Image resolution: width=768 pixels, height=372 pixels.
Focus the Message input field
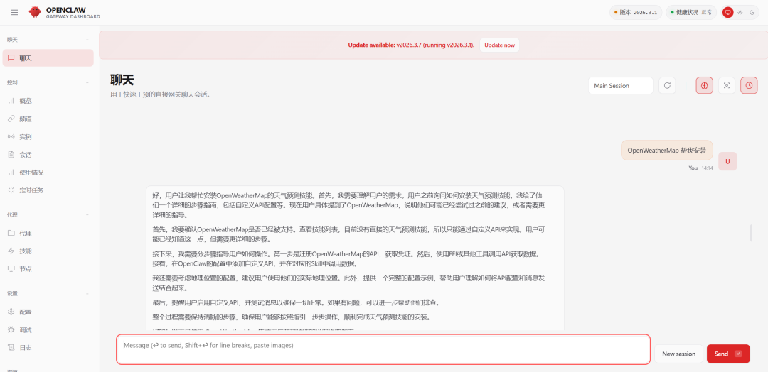[x=383, y=349]
